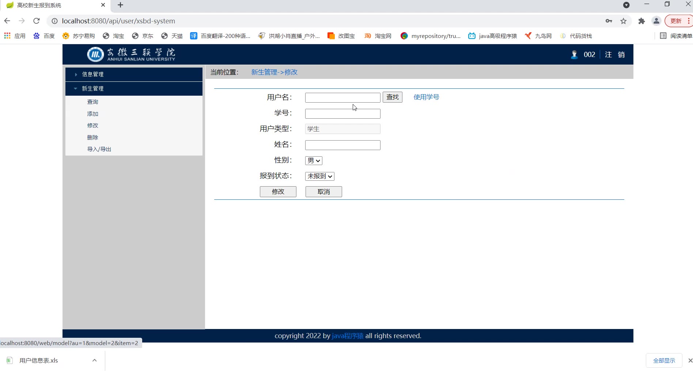Select 删除 in the sidebar
This screenshot has height=371, width=693.
pyautogui.click(x=92, y=137)
